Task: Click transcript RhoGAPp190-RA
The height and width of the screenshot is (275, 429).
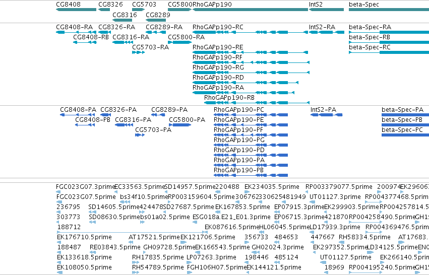Action: [218, 88]
